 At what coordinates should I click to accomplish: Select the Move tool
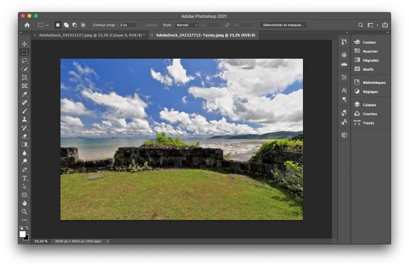pos(24,44)
